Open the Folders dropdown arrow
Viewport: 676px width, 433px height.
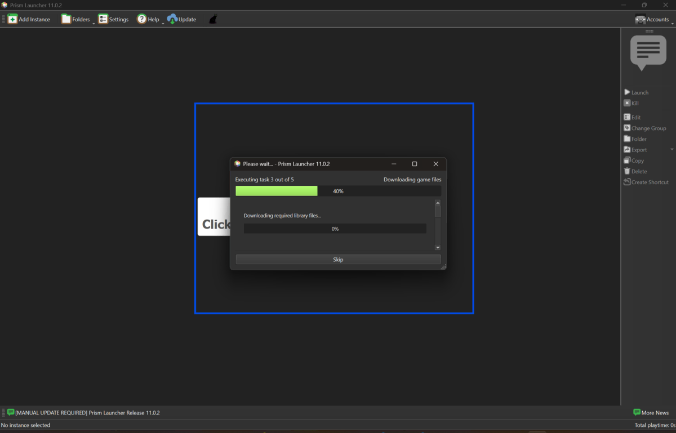pyautogui.click(x=94, y=23)
